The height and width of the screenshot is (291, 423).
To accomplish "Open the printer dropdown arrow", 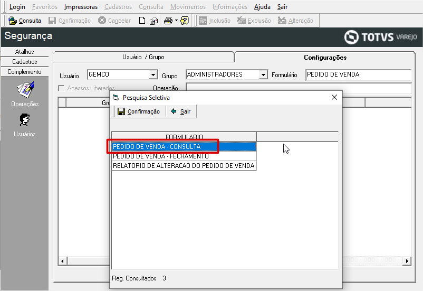I will [176, 21].
